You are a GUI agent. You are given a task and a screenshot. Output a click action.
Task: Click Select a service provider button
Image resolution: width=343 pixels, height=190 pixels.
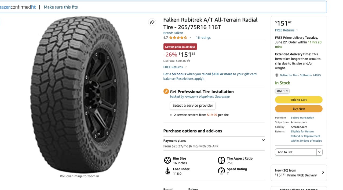(x=193, y=106)
